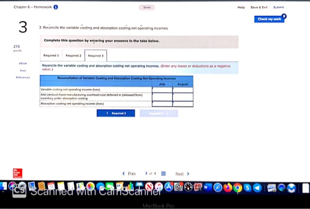The image size is (310, 209).
Task: Click "Absorption costing net operating income (loss)" label
Action: (x=72, y=104)
